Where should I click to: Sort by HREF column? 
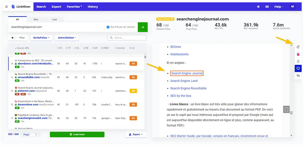click(x=105, y=48)
